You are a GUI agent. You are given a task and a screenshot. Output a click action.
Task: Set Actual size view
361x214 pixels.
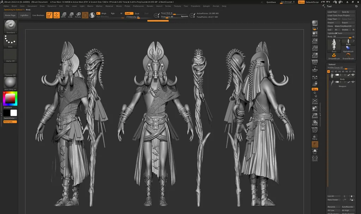click(315, 48)
